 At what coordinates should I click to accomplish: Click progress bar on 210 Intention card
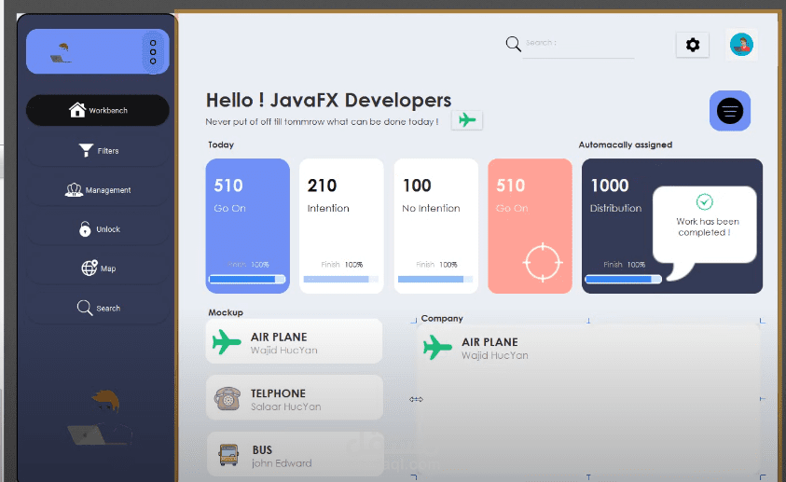point(341,279)
